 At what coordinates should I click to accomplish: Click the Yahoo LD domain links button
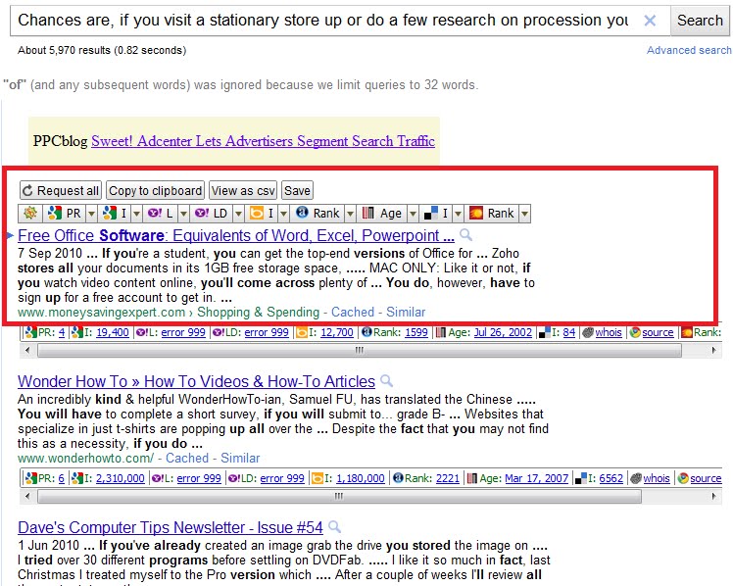click(x=212, y=214)
